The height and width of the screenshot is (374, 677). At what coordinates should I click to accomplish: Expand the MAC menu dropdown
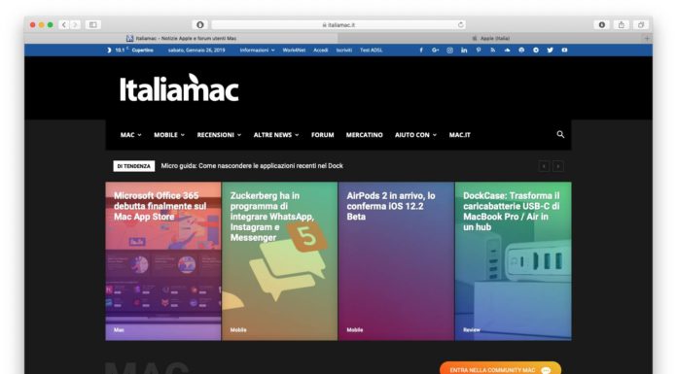point(130,135)
